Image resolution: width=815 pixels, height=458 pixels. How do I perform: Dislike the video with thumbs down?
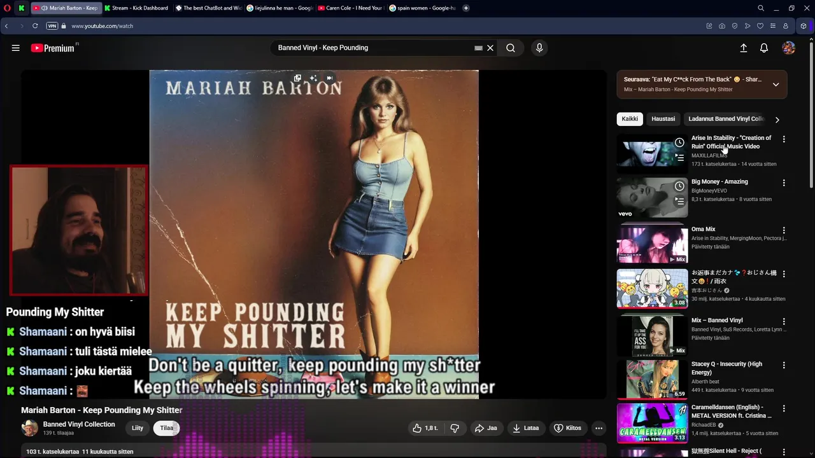[x=455, y=428]
